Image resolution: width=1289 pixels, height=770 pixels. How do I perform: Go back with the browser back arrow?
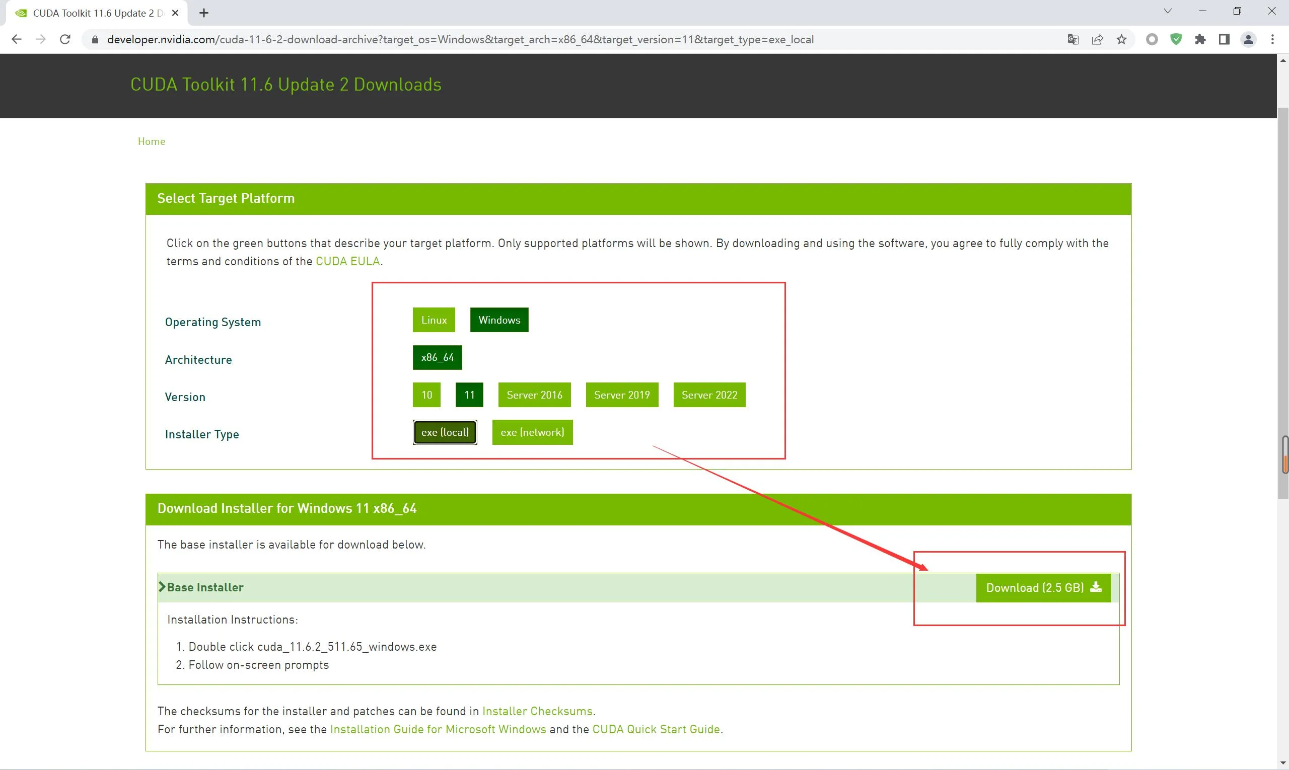click(17, 39)
